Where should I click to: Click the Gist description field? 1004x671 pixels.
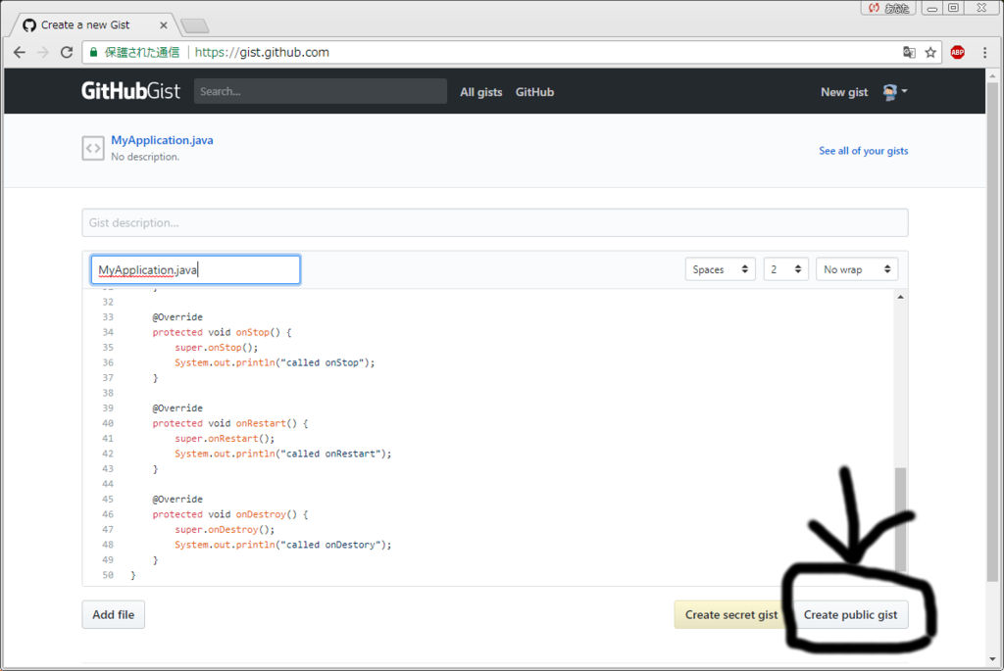point(495,222)
